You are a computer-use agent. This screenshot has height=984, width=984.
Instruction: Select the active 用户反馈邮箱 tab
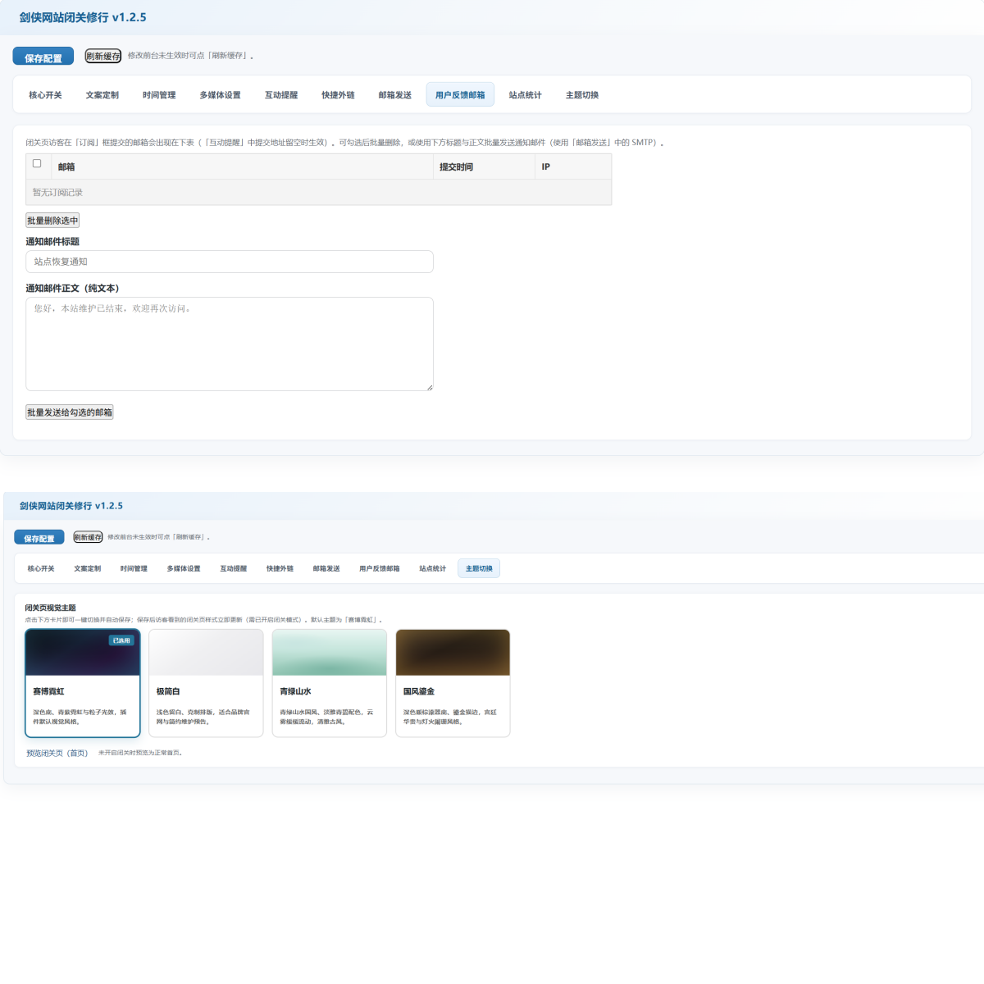(x=460, y=95)
